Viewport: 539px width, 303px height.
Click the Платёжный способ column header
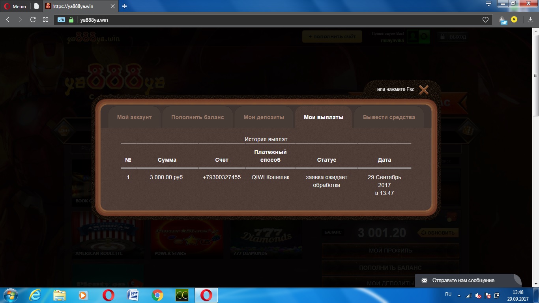[270, 156]
